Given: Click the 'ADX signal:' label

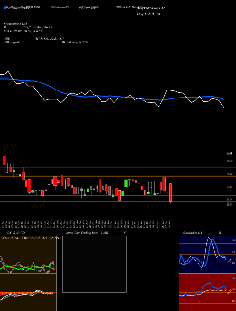Looking at the screenshot, I should (12, 42).
